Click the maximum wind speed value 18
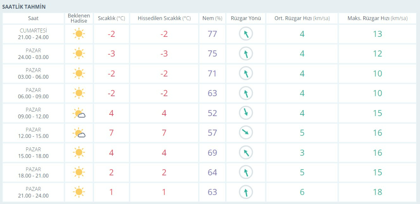This screenshot has height=204, width=420. 377,192
